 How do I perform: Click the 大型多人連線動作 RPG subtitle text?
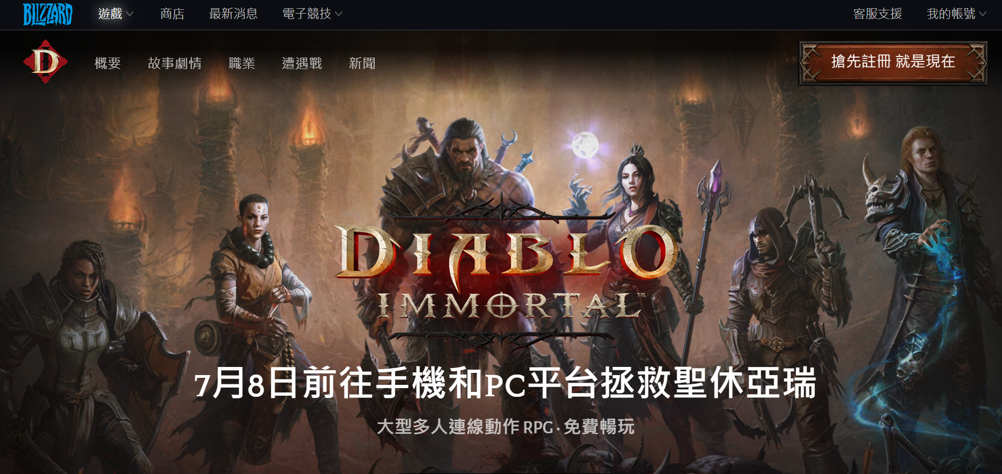[505, 427]
